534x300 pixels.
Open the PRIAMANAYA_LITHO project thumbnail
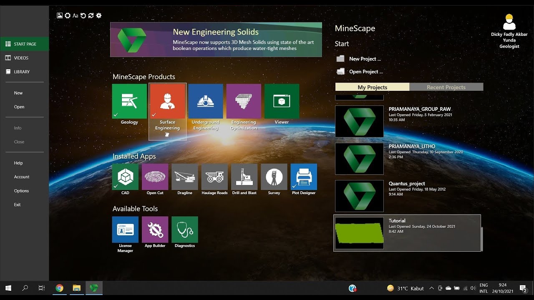coord(359,159)
